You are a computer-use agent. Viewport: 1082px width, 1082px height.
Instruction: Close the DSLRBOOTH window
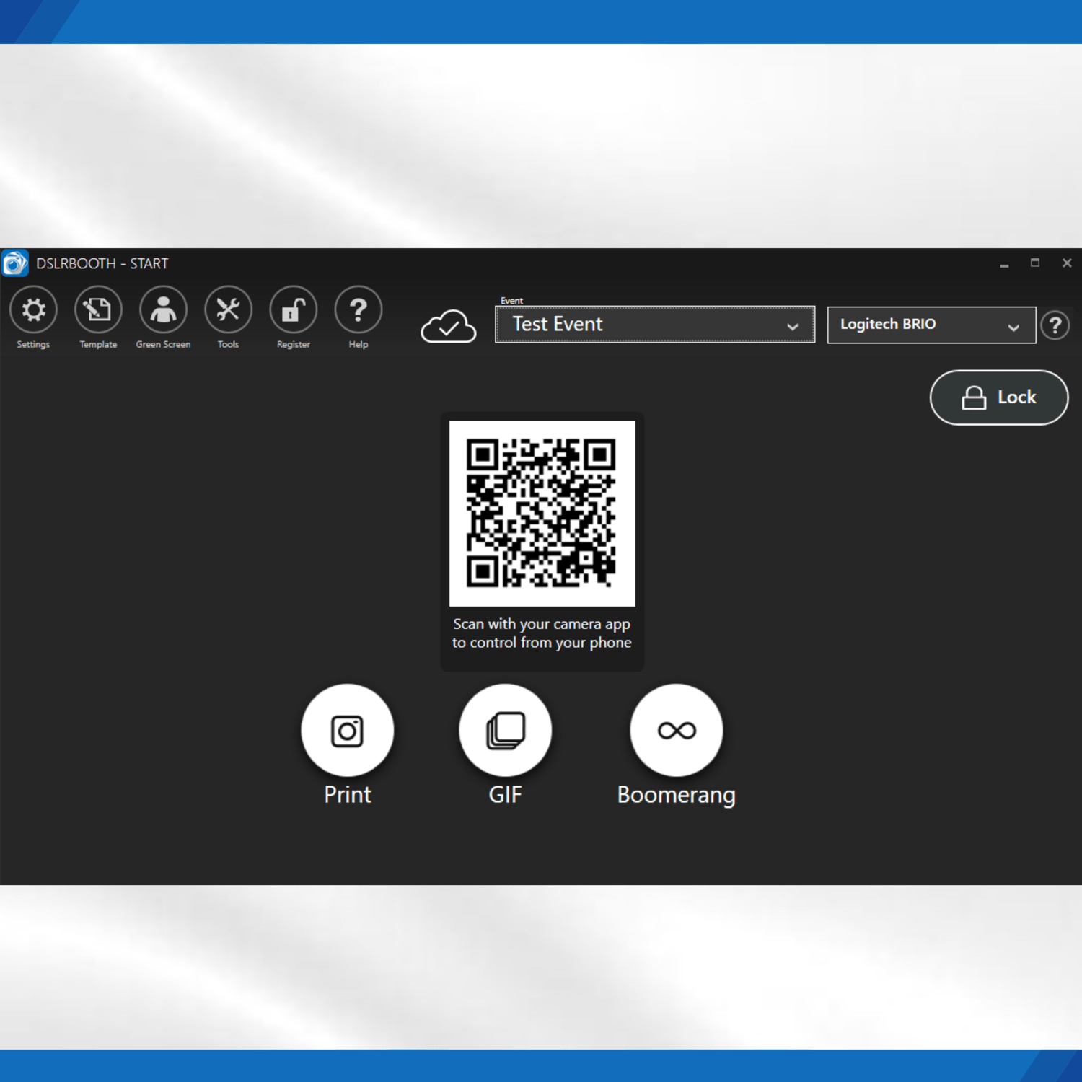(x=1067, y=263)
